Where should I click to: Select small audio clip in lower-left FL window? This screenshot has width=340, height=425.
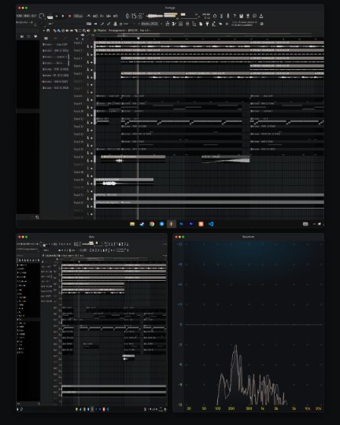coord(128,357)
